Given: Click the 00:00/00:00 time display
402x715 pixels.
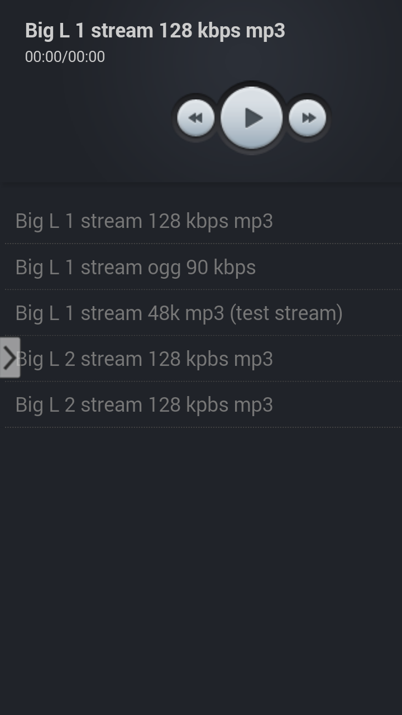Looking at the screenshot, I should point(64,56).
